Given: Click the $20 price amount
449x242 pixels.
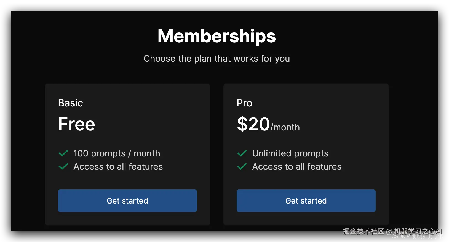Looking at the screenshot, I should 253,124.
